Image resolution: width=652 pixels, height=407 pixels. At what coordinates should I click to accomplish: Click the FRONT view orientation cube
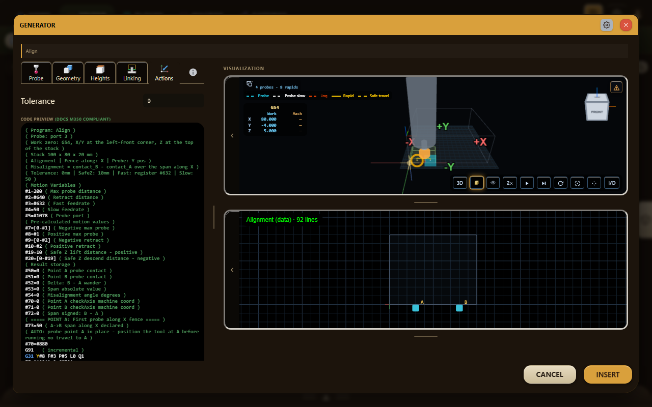(597, 107)
